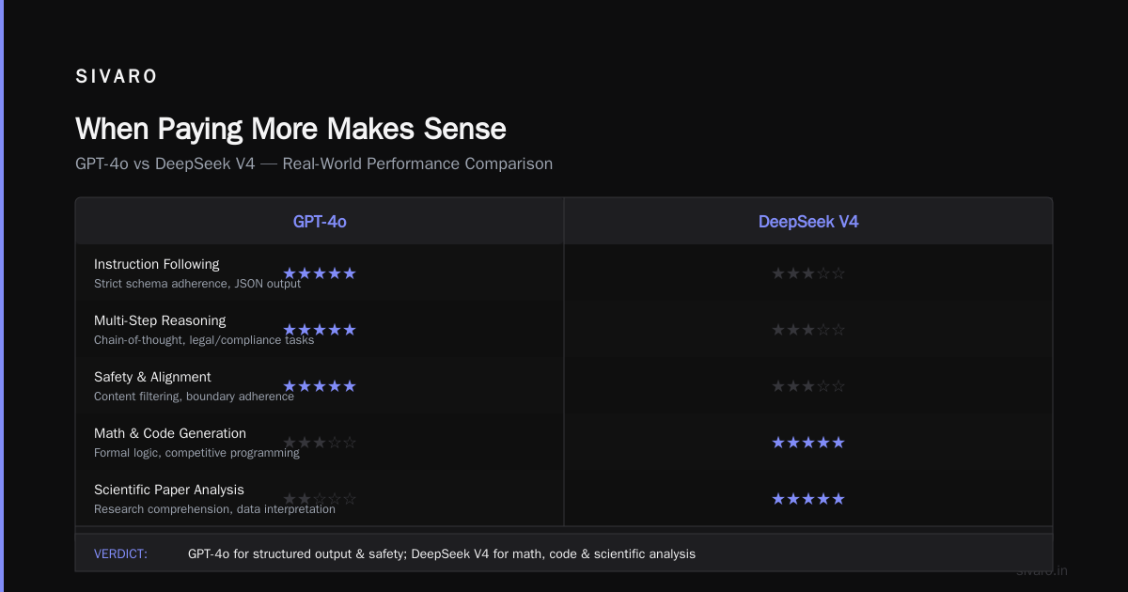The height and width of the screenshot is (592, 1128).
Task: Click DeepSeek V4 star rating for Multi-Step Reasoning
Action: point(808,330)
